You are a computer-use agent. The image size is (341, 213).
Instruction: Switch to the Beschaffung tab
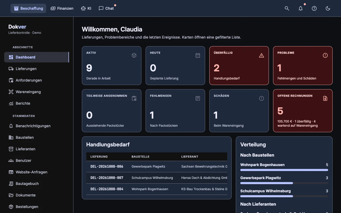point(28,8)
